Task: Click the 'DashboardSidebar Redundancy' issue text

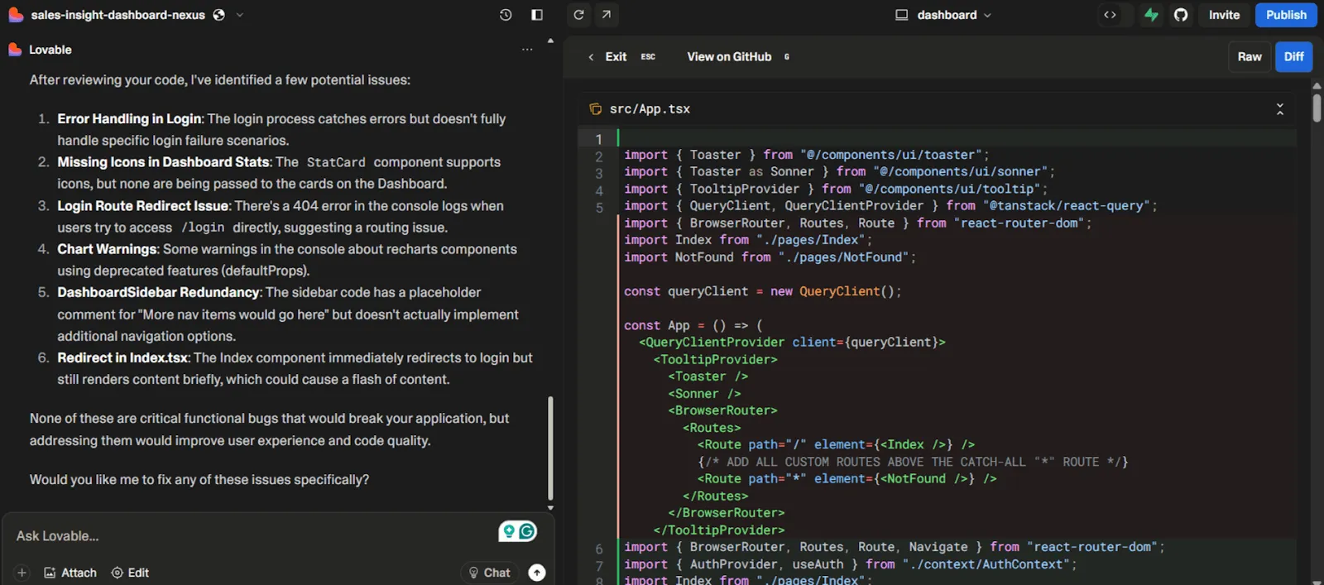Action: click(x=158, y=292)
